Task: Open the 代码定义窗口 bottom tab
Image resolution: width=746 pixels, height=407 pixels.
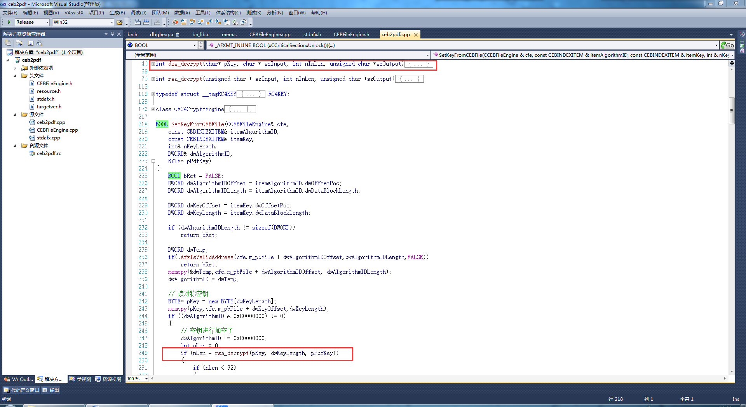Action: [21, 390]
